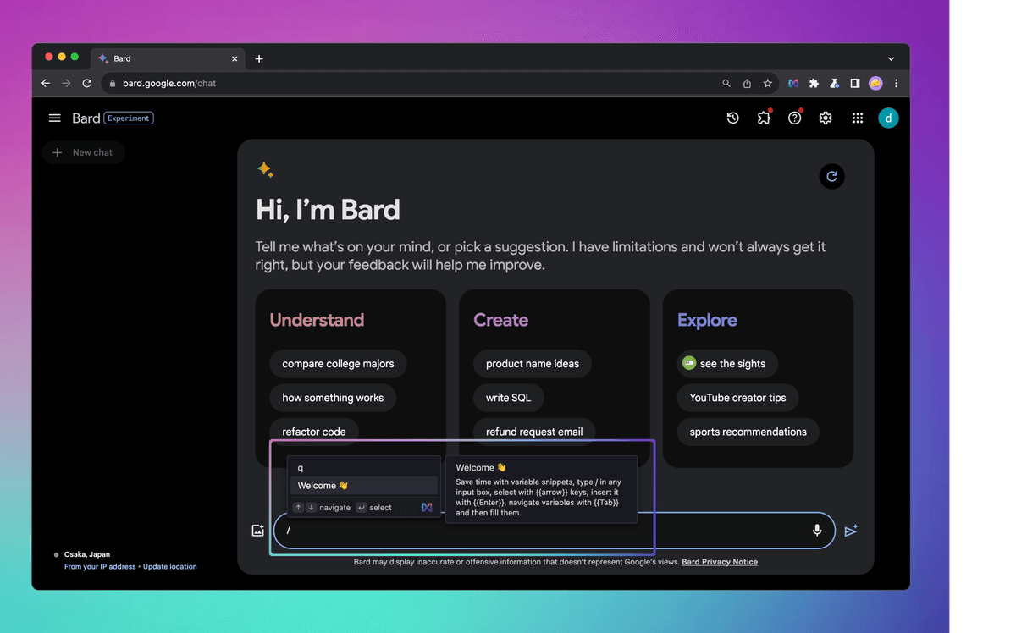
Task: Open the "From your IP address" link
Action: point(100,567)
